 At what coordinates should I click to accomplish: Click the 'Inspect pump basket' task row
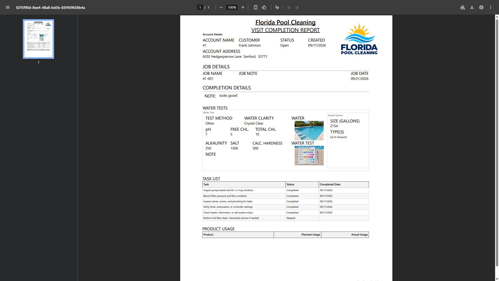tap(286, 190)
